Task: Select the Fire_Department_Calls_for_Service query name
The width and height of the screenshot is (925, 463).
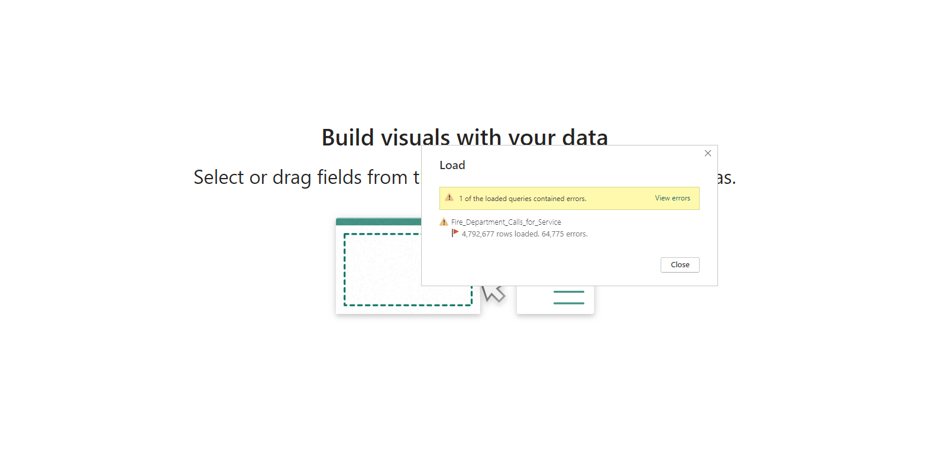Action: (506, 222)
